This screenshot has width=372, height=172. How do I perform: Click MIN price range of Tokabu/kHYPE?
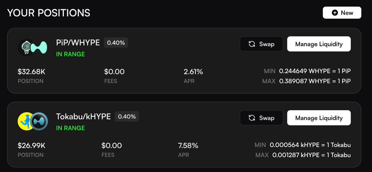point(310,145)
